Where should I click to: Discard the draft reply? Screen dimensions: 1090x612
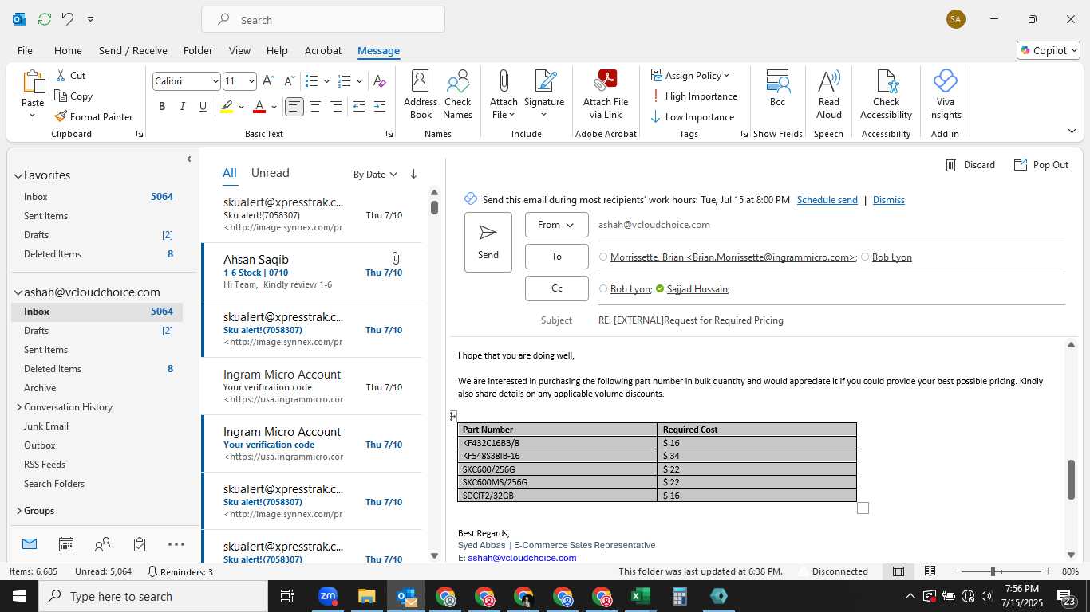pos(970,165)
